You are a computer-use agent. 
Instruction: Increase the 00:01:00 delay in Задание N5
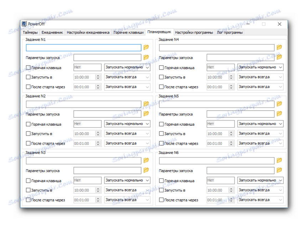[231, 142]
